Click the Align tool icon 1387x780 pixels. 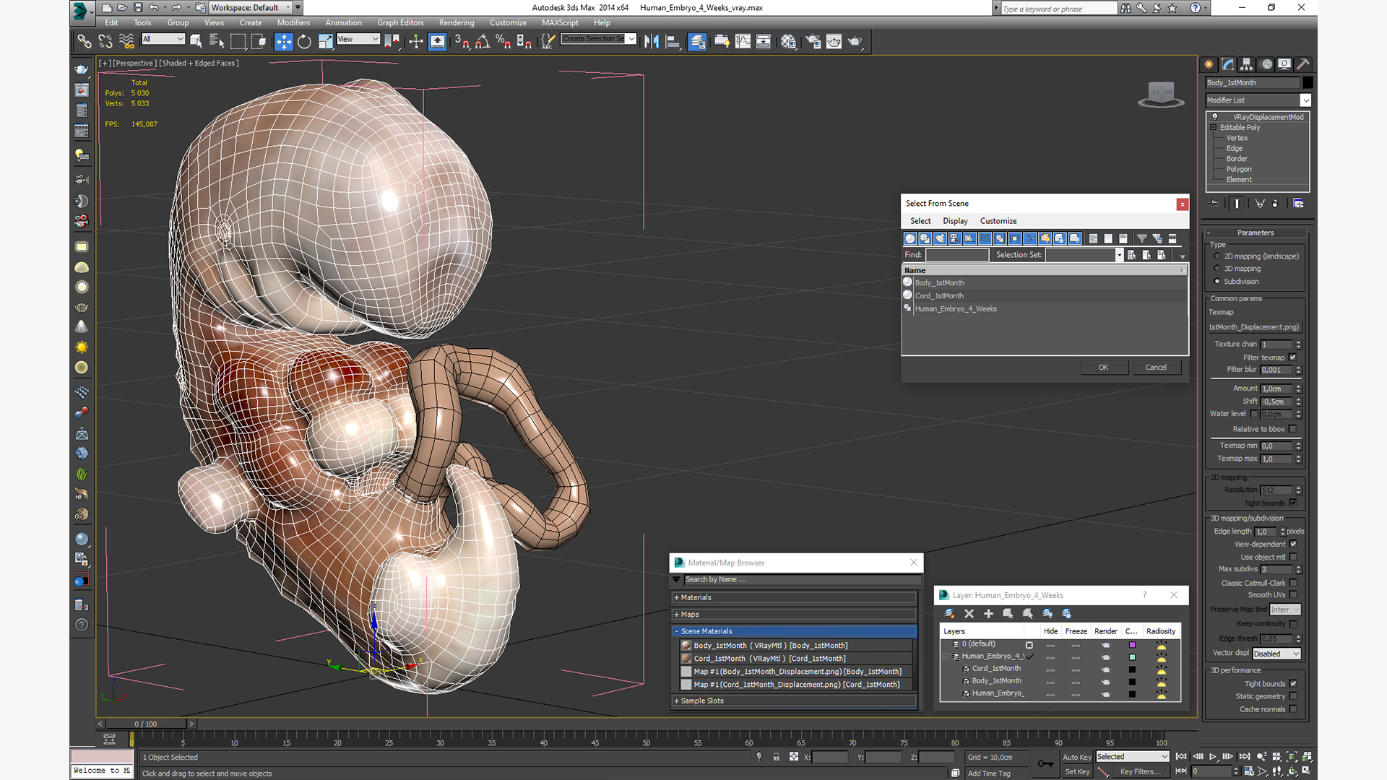673,42
